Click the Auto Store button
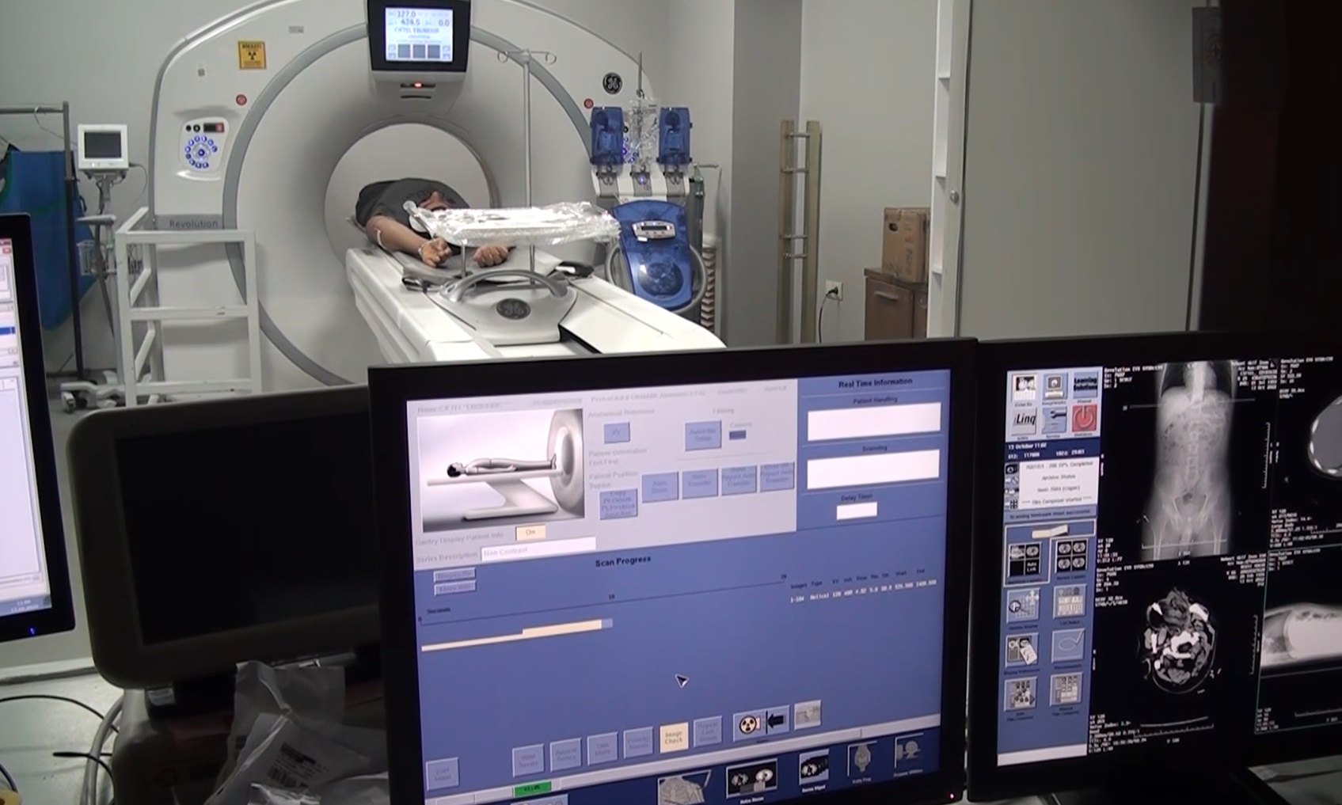The height and width of the screenshot is (805, 1342). point(660,485)
